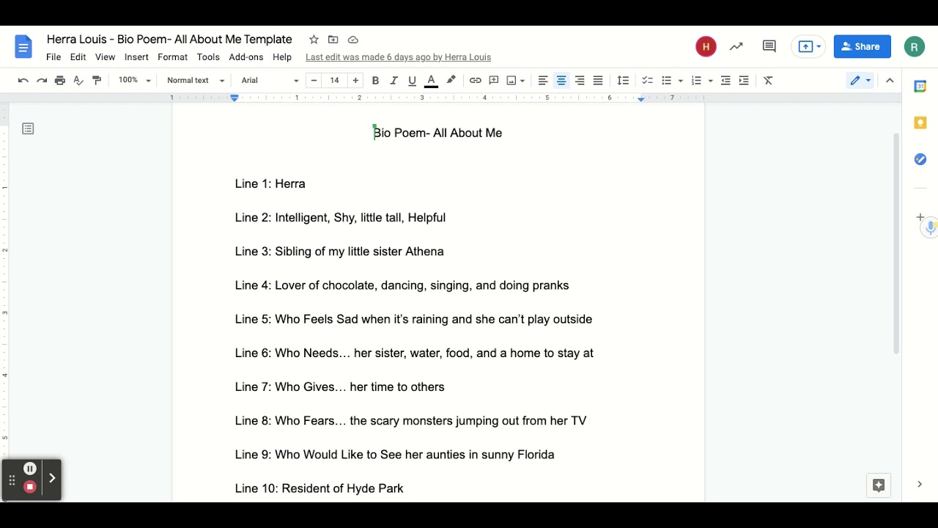Open the R account avatar
938x528 pixels.
click(x=914, y=47)
